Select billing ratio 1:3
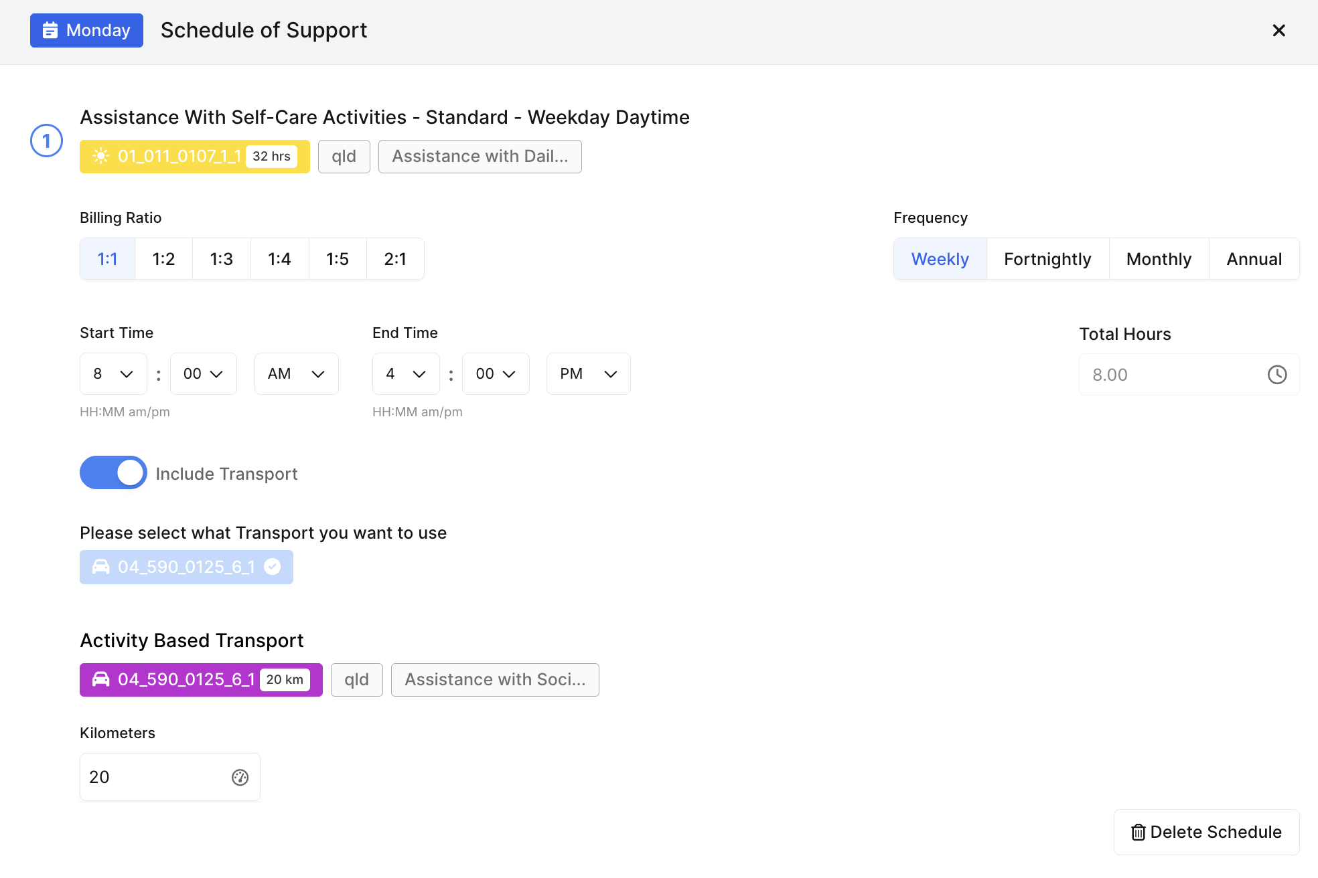The image size is (1318, 878). [x=222, y=259]
